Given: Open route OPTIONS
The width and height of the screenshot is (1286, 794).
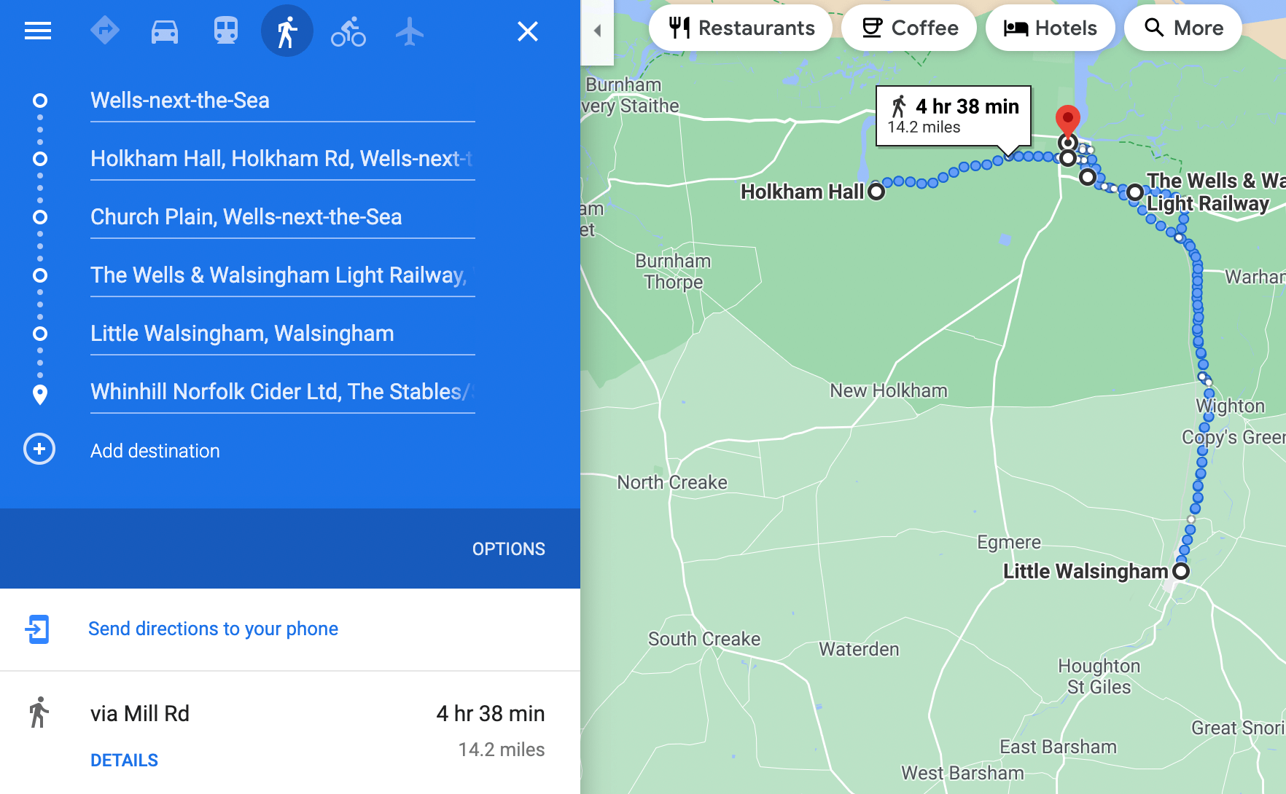Looking at the screenshot, I should pos(508,549).
